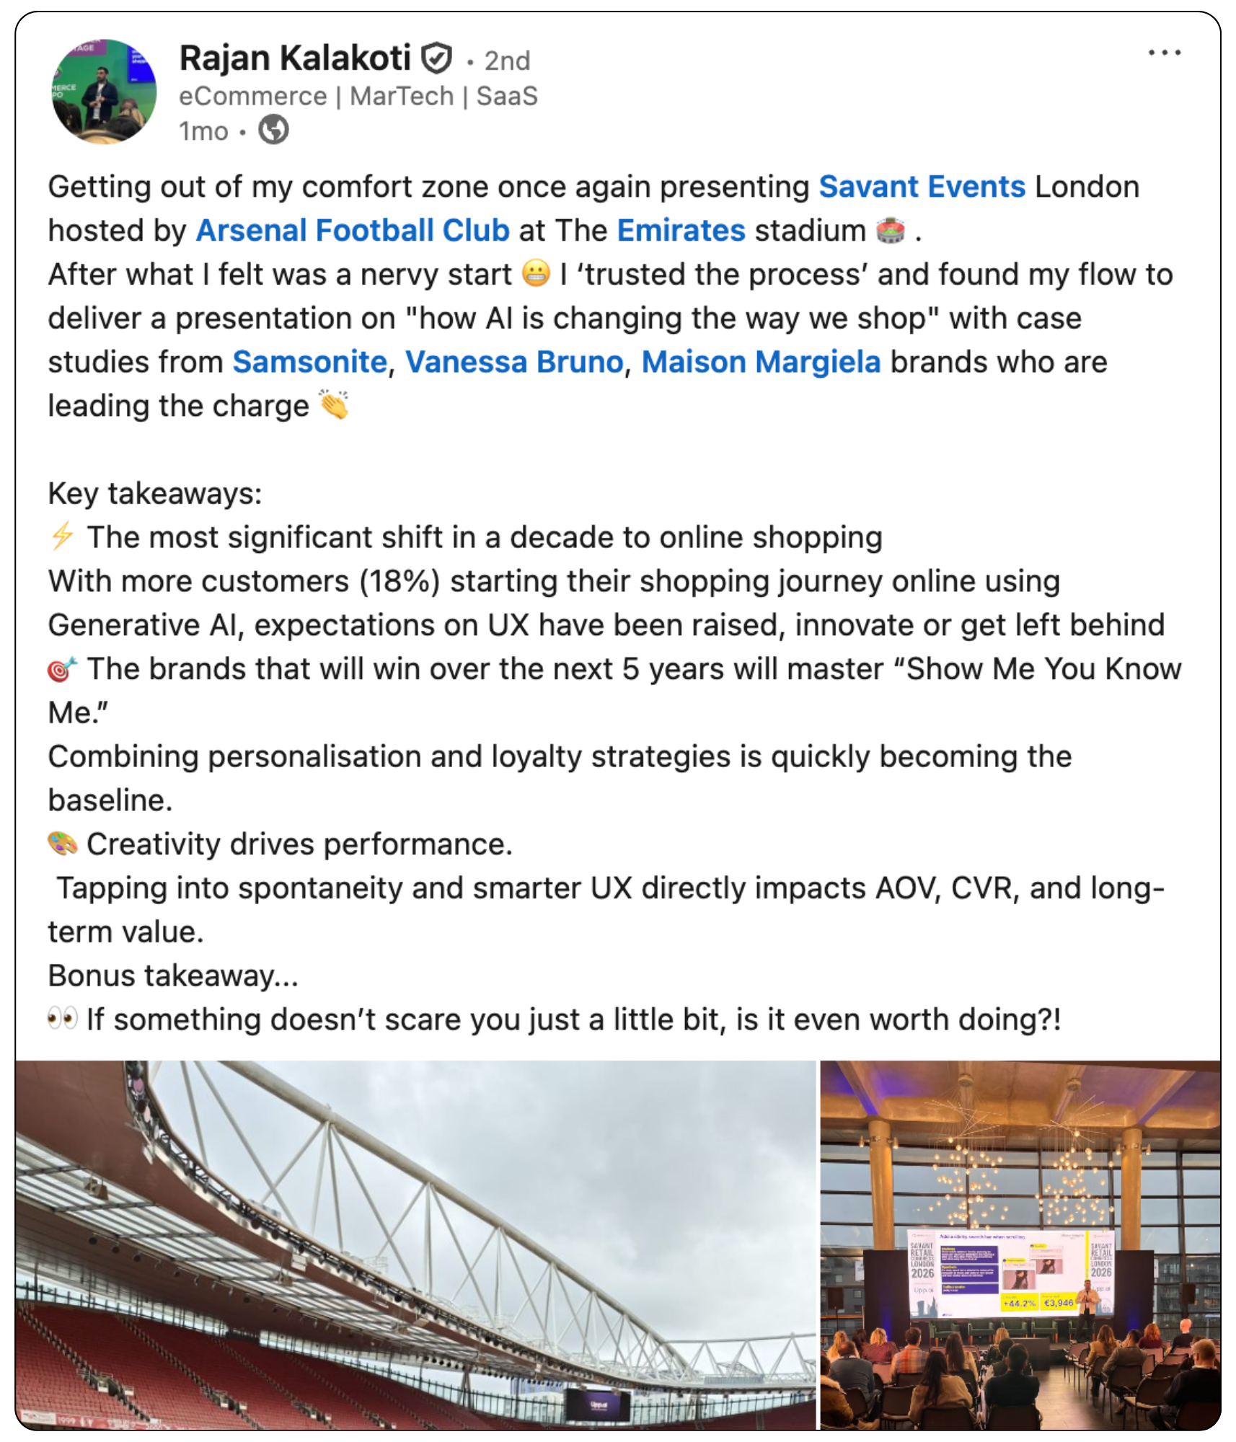Visit the Vanessa Bruno mention link
The image size is (1236, 1442).
514,362
